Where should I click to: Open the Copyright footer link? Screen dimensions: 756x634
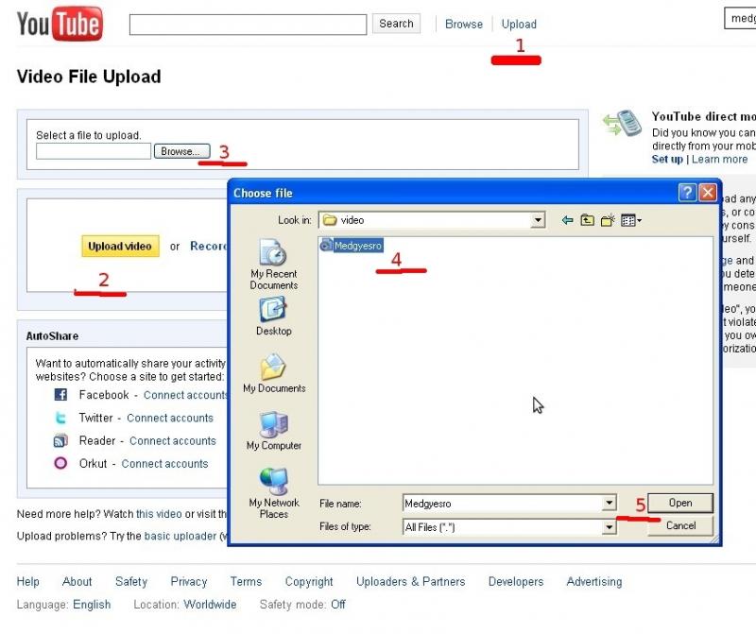pyautogui.click(x=309, y=581)
